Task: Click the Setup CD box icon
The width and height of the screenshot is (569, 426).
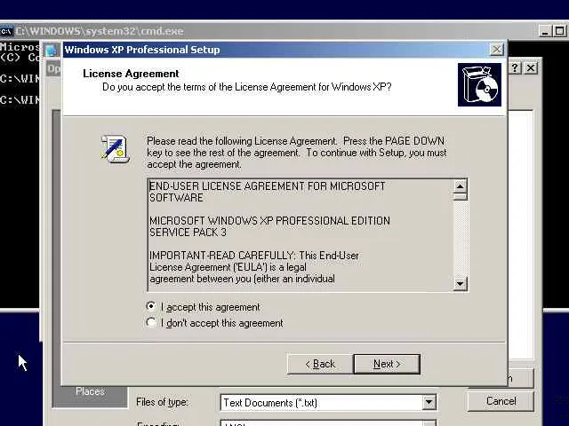Action: pyautogui.click(x=479, y=85)
